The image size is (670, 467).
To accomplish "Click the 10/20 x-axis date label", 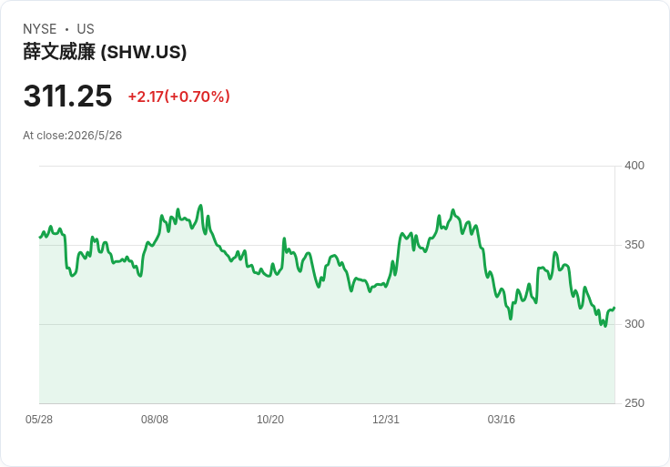I will (x=270, y=420).
